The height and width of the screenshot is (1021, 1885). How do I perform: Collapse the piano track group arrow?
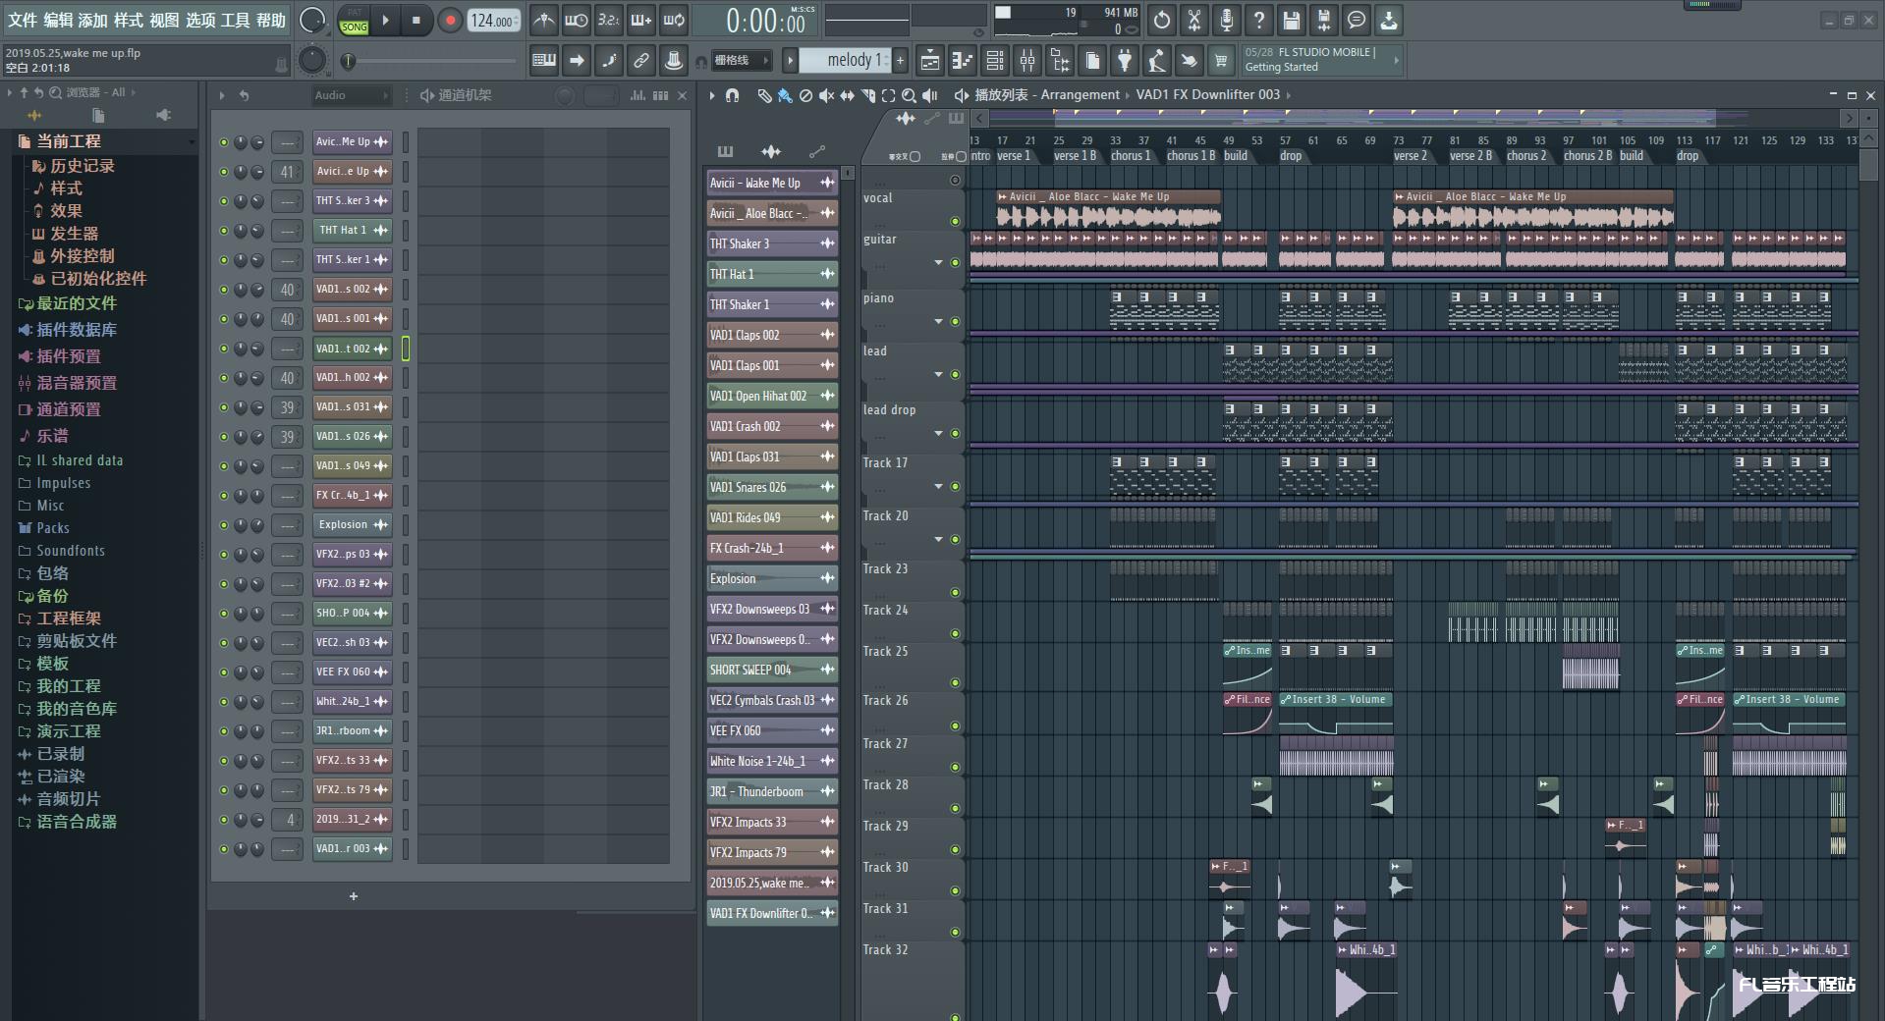pyautogui.click(x=938, y=321)
